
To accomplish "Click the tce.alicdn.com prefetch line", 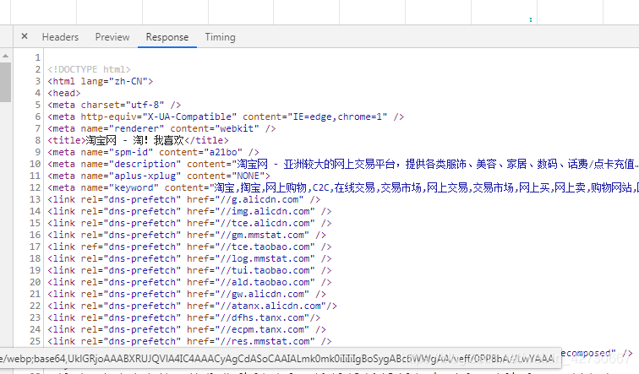I will pos(189,223).
